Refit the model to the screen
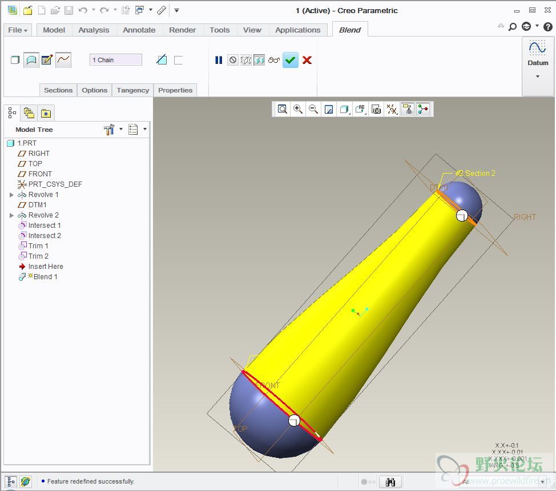 click(x=282, y=109)
